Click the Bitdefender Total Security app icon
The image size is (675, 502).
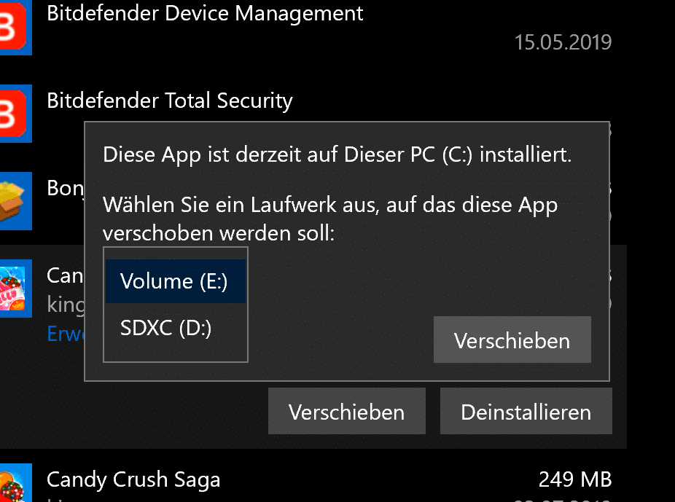[15, 114]
